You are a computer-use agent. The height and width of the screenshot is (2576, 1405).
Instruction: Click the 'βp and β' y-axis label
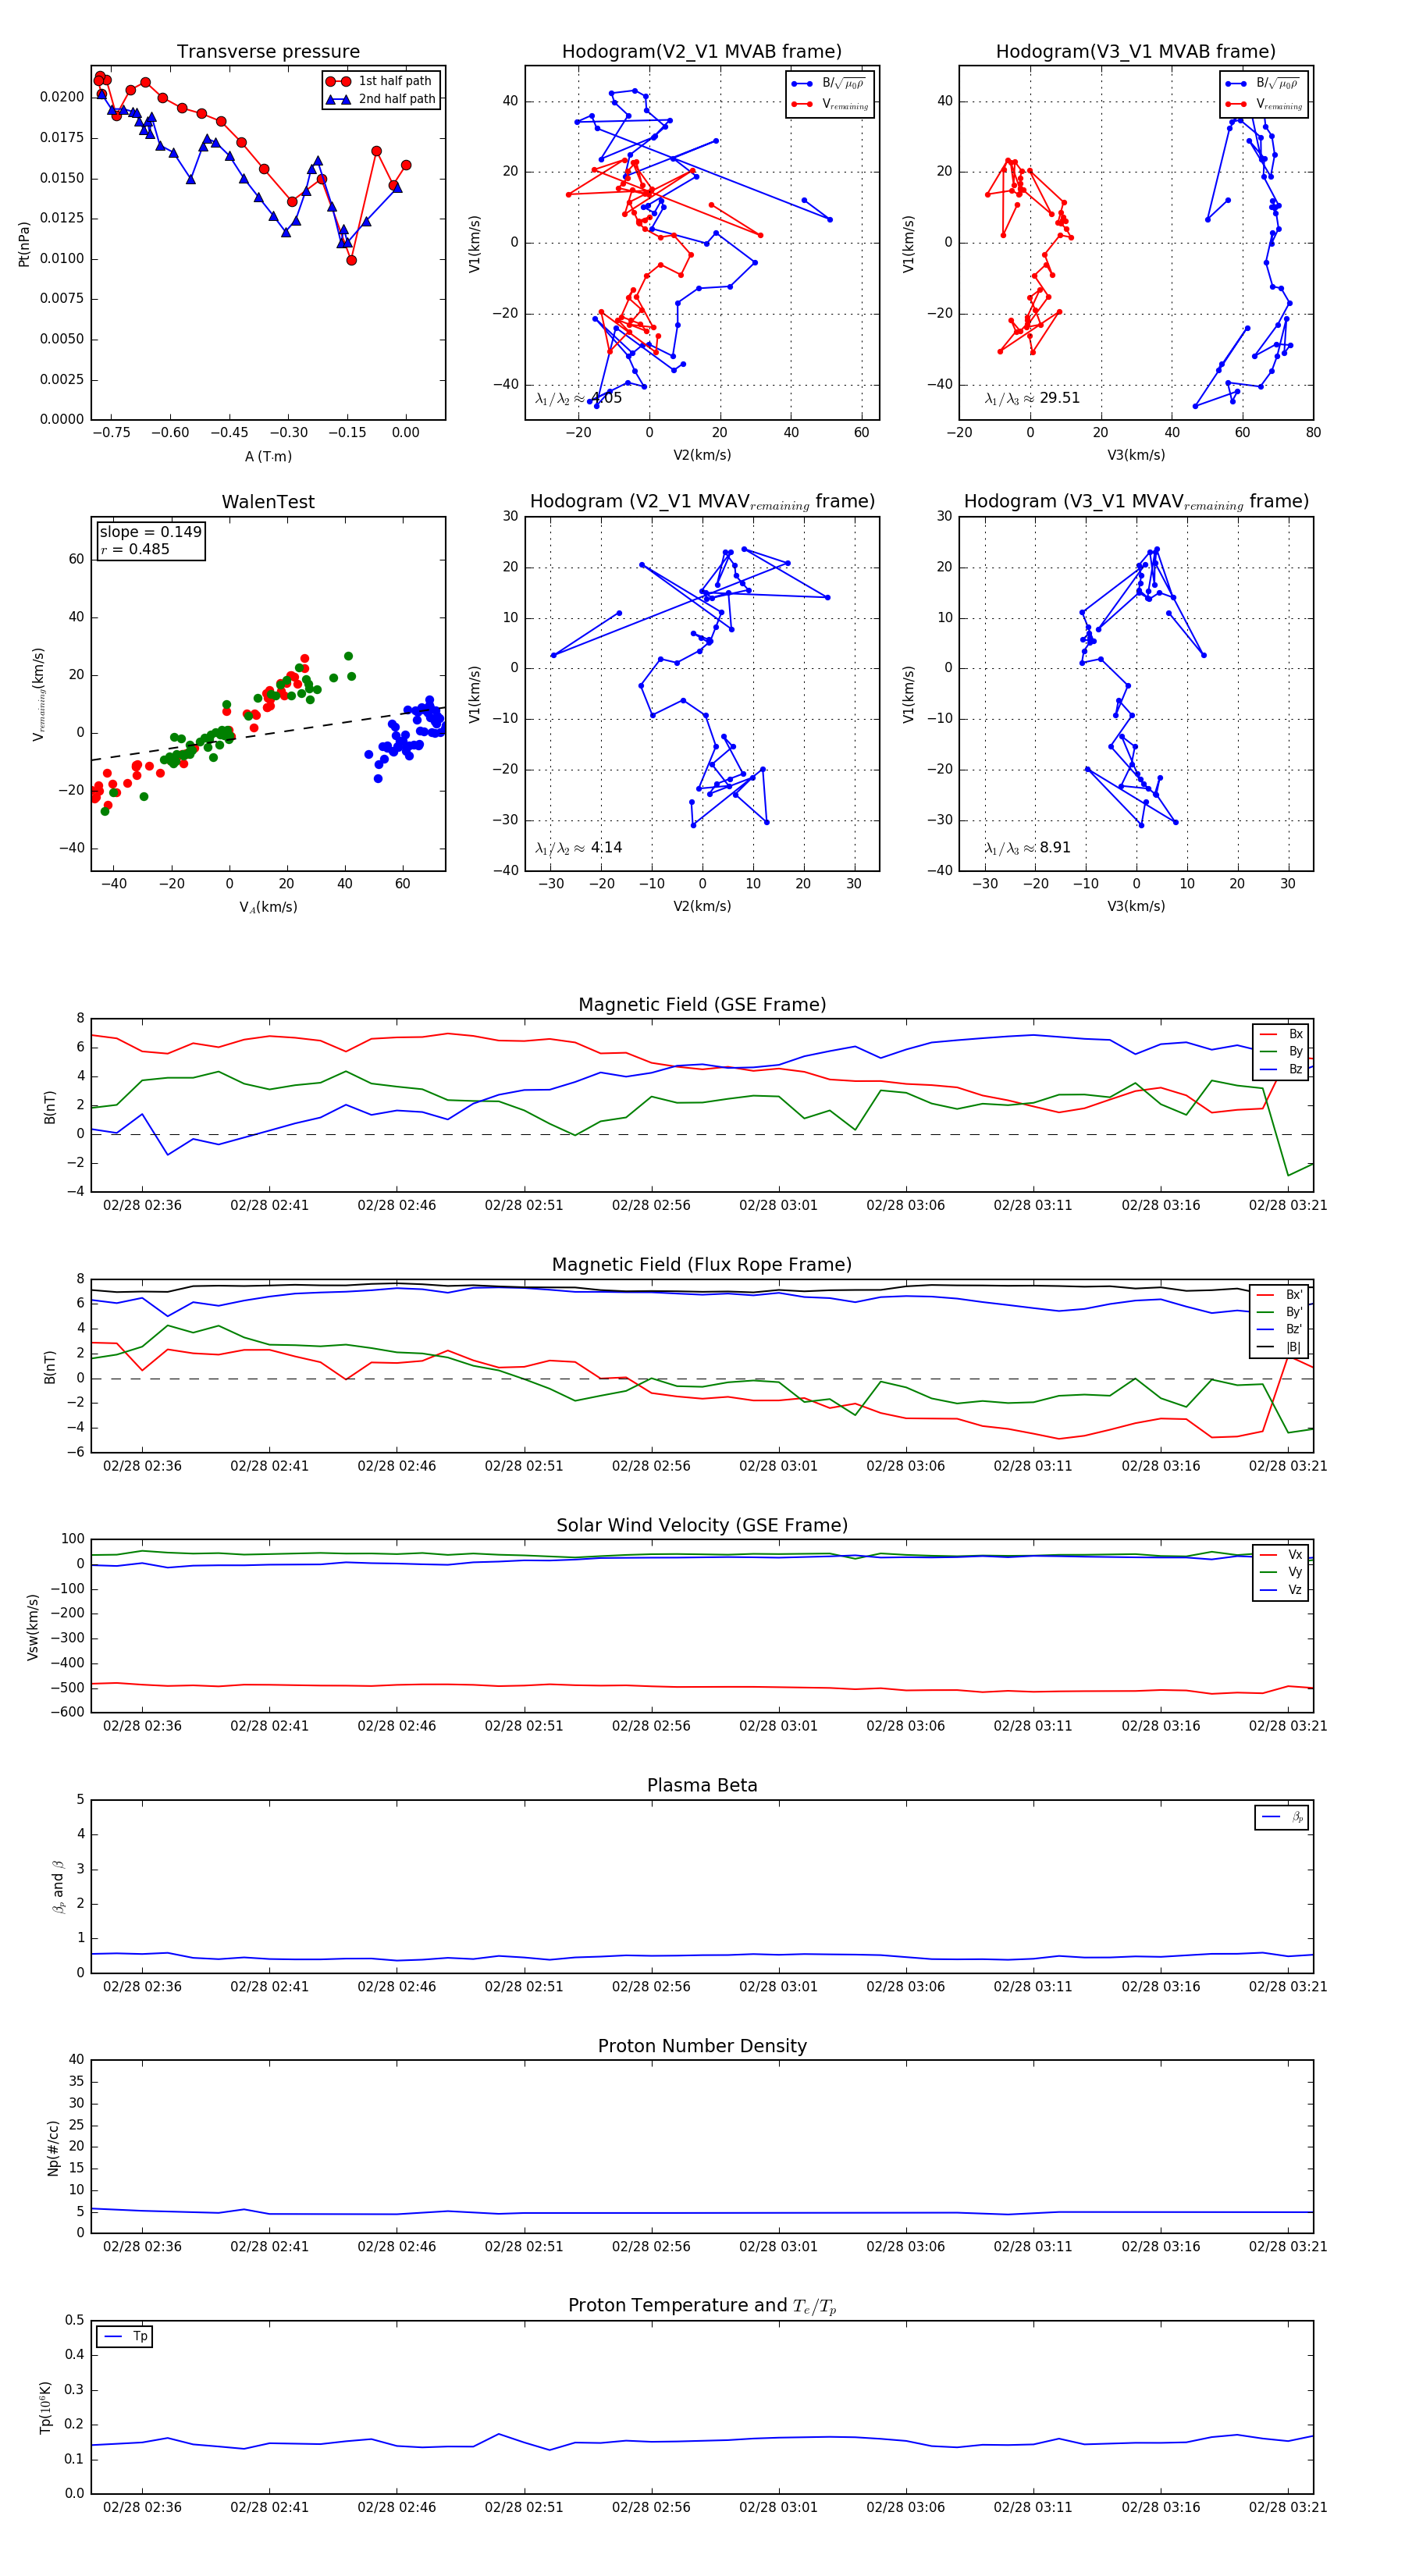(58, 1887)
